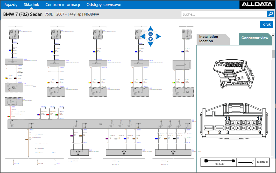276x173 pixels.
Task: Open the A46 link above the first DME box
Action: pos(20,30)
